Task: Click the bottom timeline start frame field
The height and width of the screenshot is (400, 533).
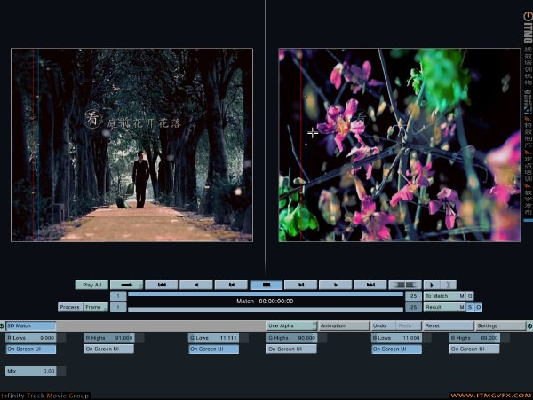Action: coord(118,307)
